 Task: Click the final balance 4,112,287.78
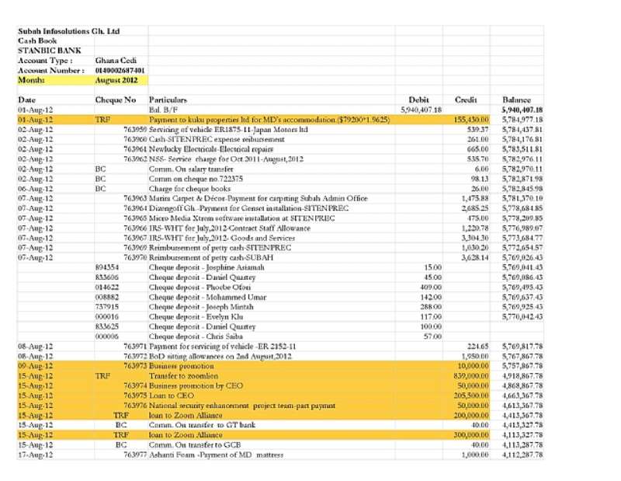click(522, 455)
